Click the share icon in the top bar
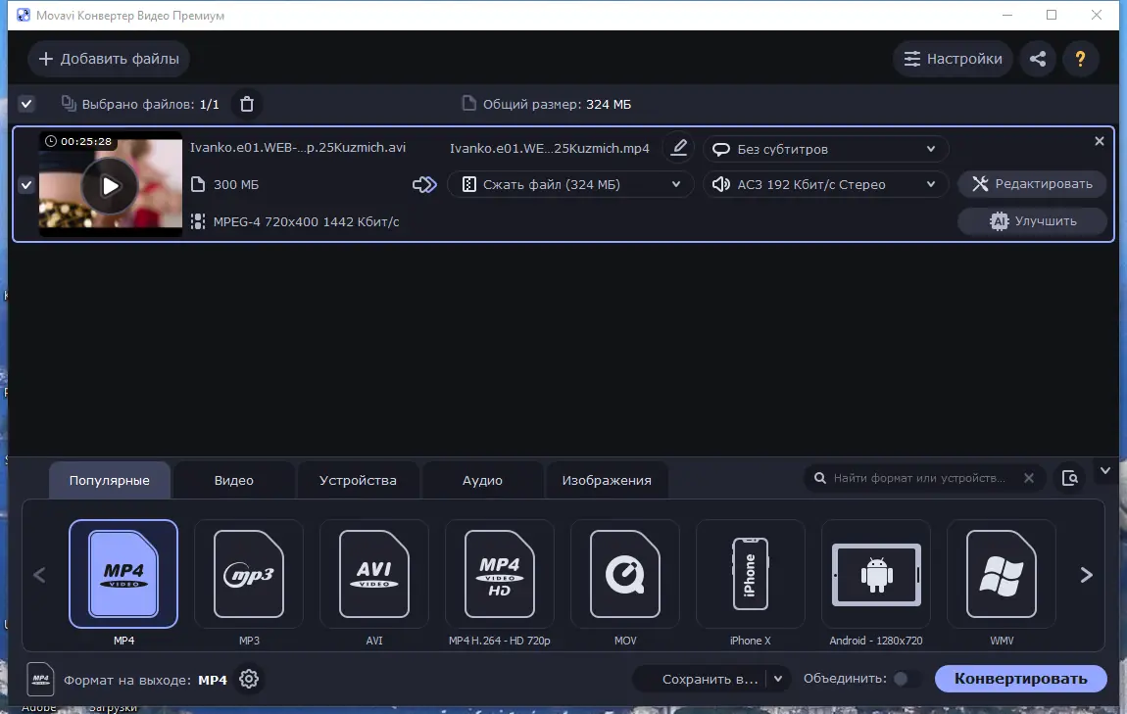The width and height of the screenshot is (1127, 714). [x=1037, y=59]
